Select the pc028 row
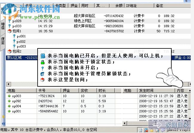The width and height of the screenshot is (194, 133). [98, 21]
